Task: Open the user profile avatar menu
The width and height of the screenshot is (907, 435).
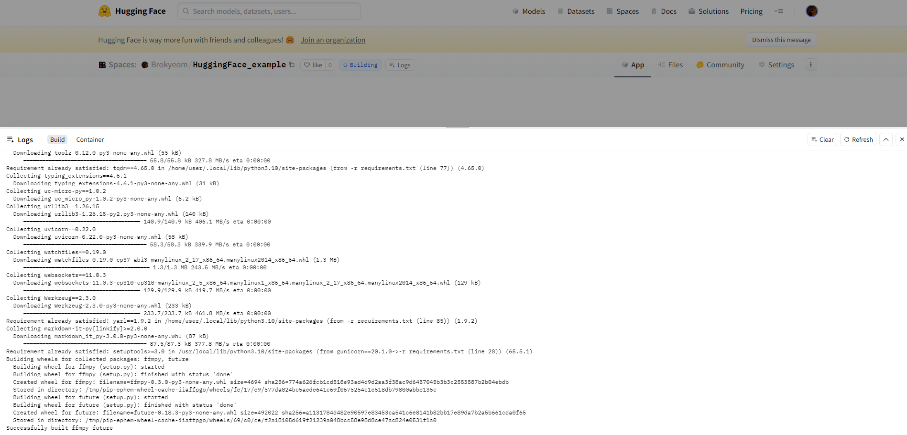Action: pyautogui.click(x=812, y=11)
